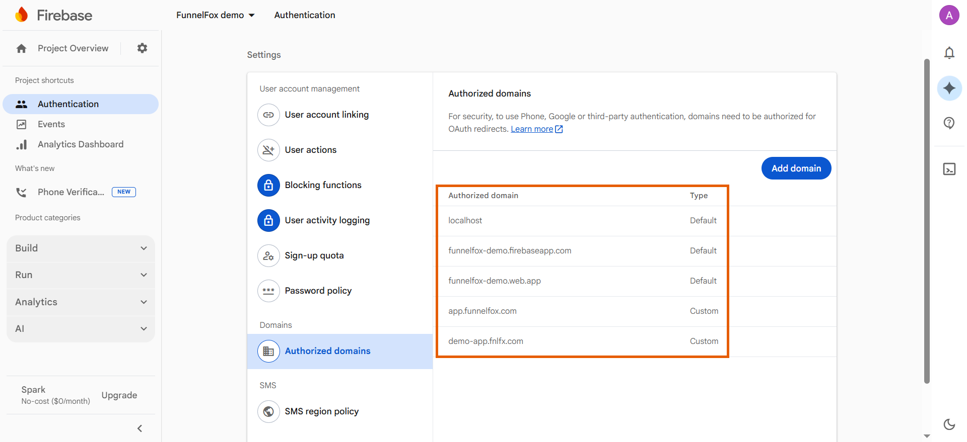967x442 pixels.
Task: Click the Custom type for app.funnelfox.com
Action: pyautogui.click(x=704, y=311)
